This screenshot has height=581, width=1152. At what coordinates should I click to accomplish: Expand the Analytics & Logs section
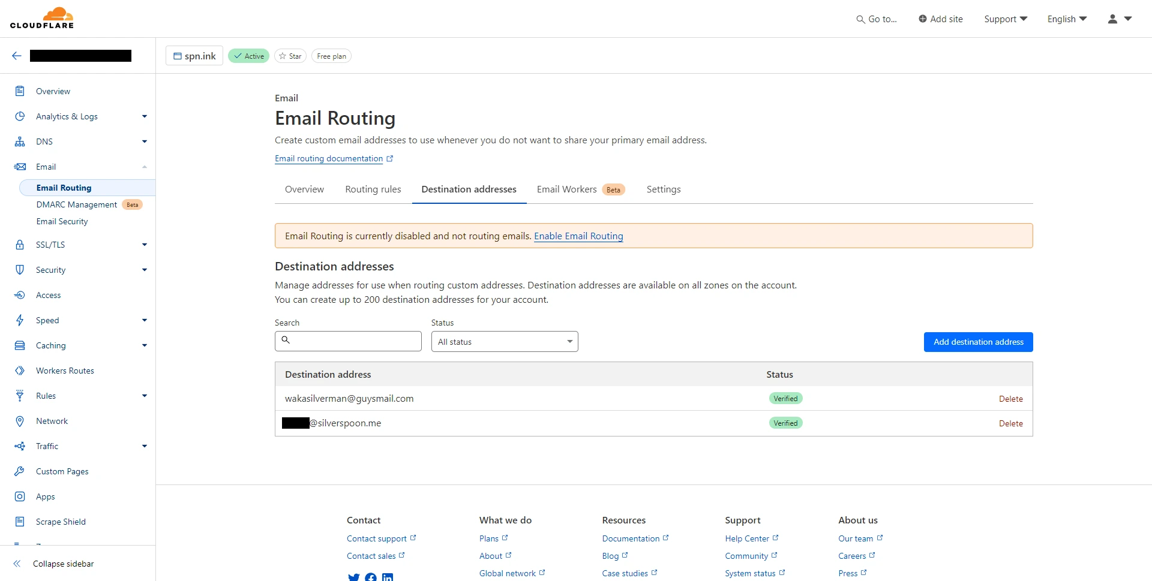pyautogui.click(x=144, y=116)
